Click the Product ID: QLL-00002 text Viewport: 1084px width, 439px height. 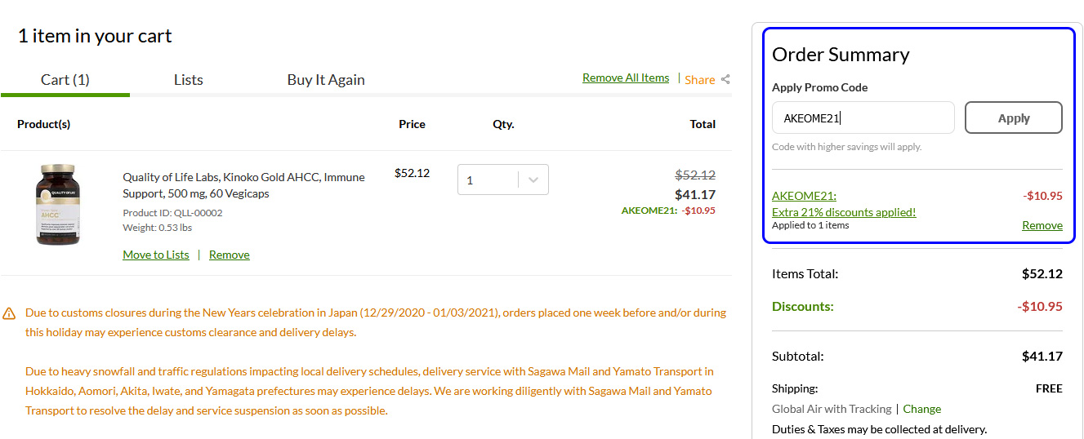(172, 213)
